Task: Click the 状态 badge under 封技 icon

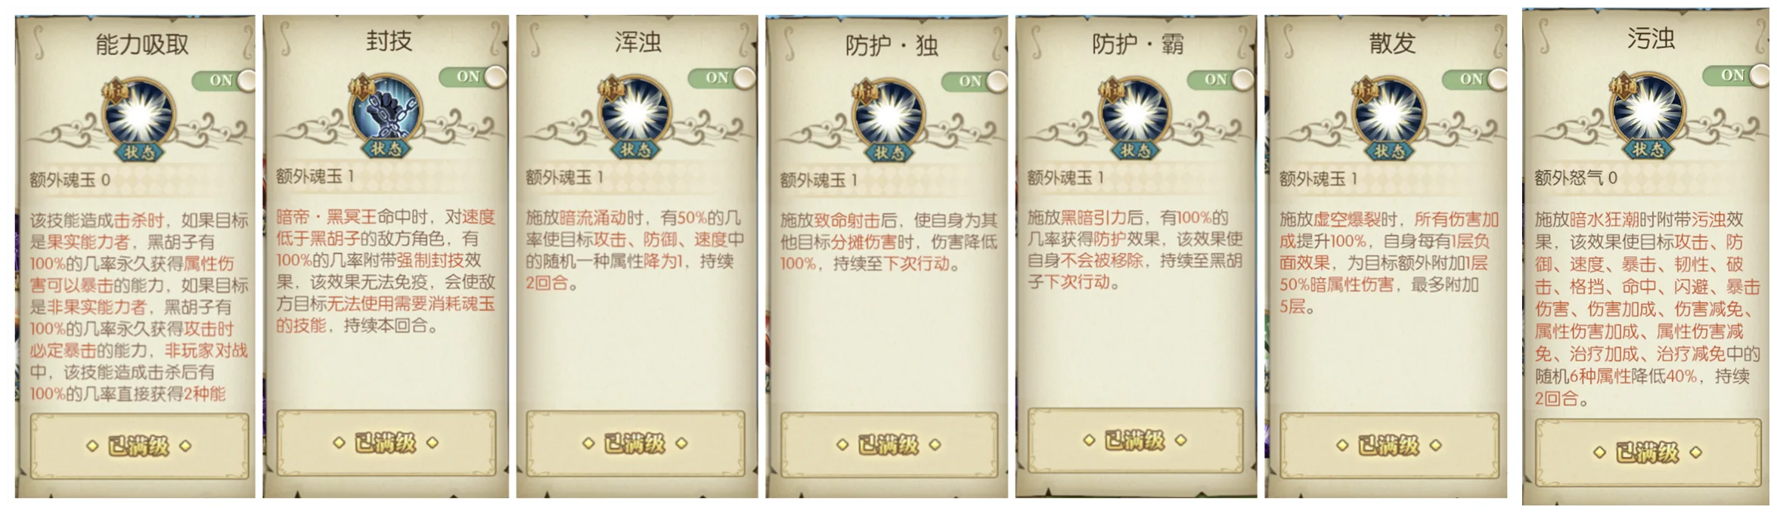Action: [x=386, y=148]
